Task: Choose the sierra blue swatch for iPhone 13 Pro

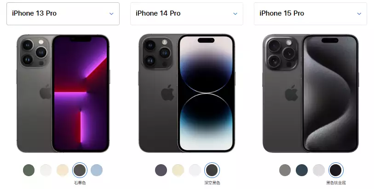Action: pos(97,170)
